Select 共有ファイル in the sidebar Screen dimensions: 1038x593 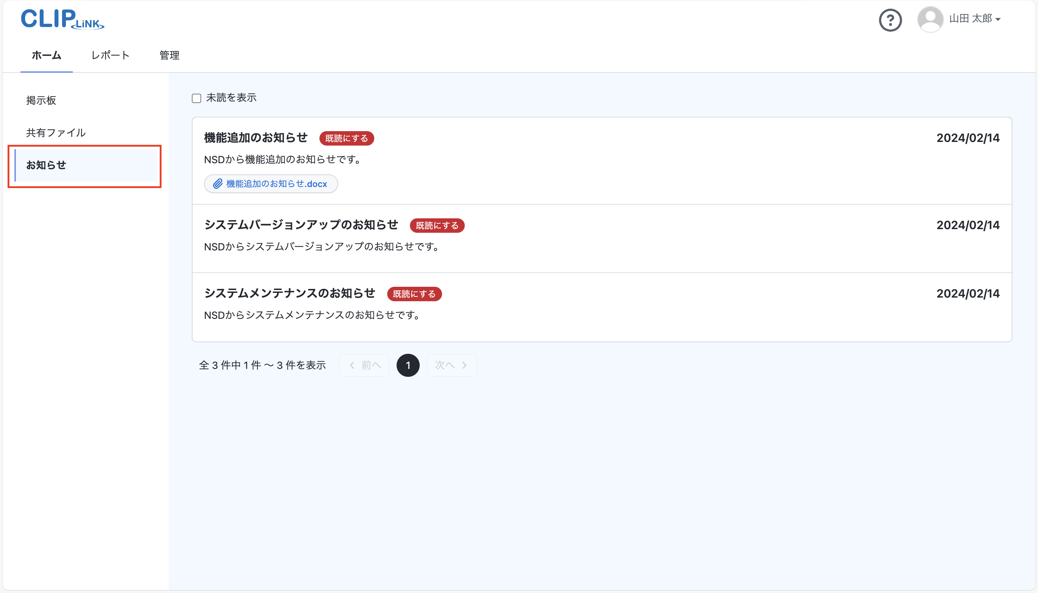56,133
